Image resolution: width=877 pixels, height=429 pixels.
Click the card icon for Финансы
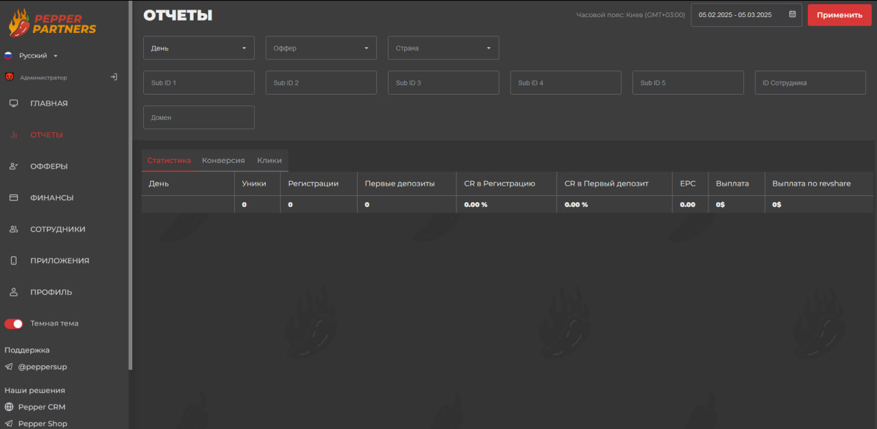click(x=14, y=198)
